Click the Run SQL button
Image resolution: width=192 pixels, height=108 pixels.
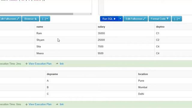coord(109,19)
